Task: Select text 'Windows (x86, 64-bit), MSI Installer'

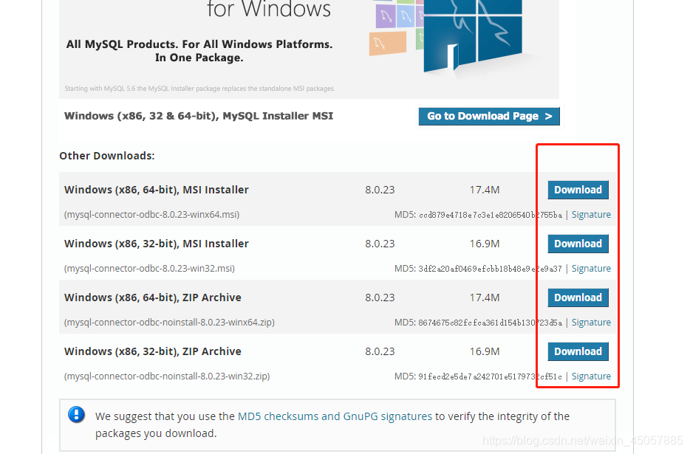Action: [156, 190]
